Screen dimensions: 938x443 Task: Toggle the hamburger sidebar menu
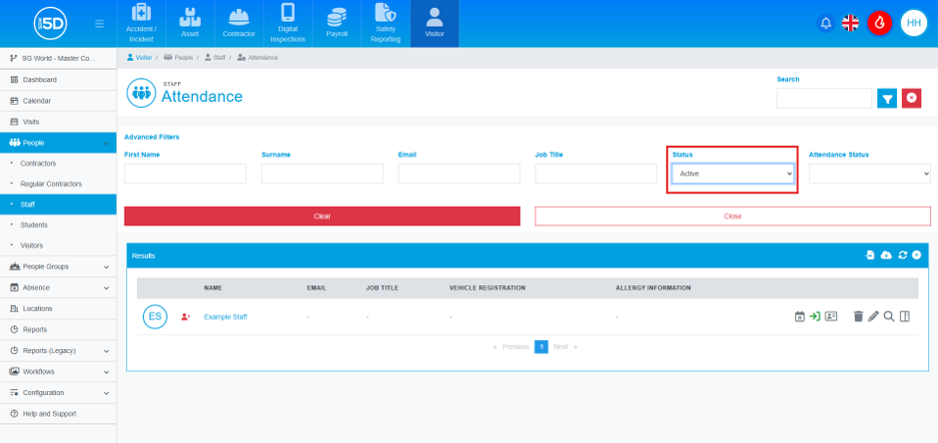click(99, 24)
